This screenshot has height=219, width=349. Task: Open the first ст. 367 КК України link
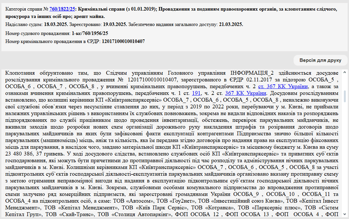coord(283,86)
